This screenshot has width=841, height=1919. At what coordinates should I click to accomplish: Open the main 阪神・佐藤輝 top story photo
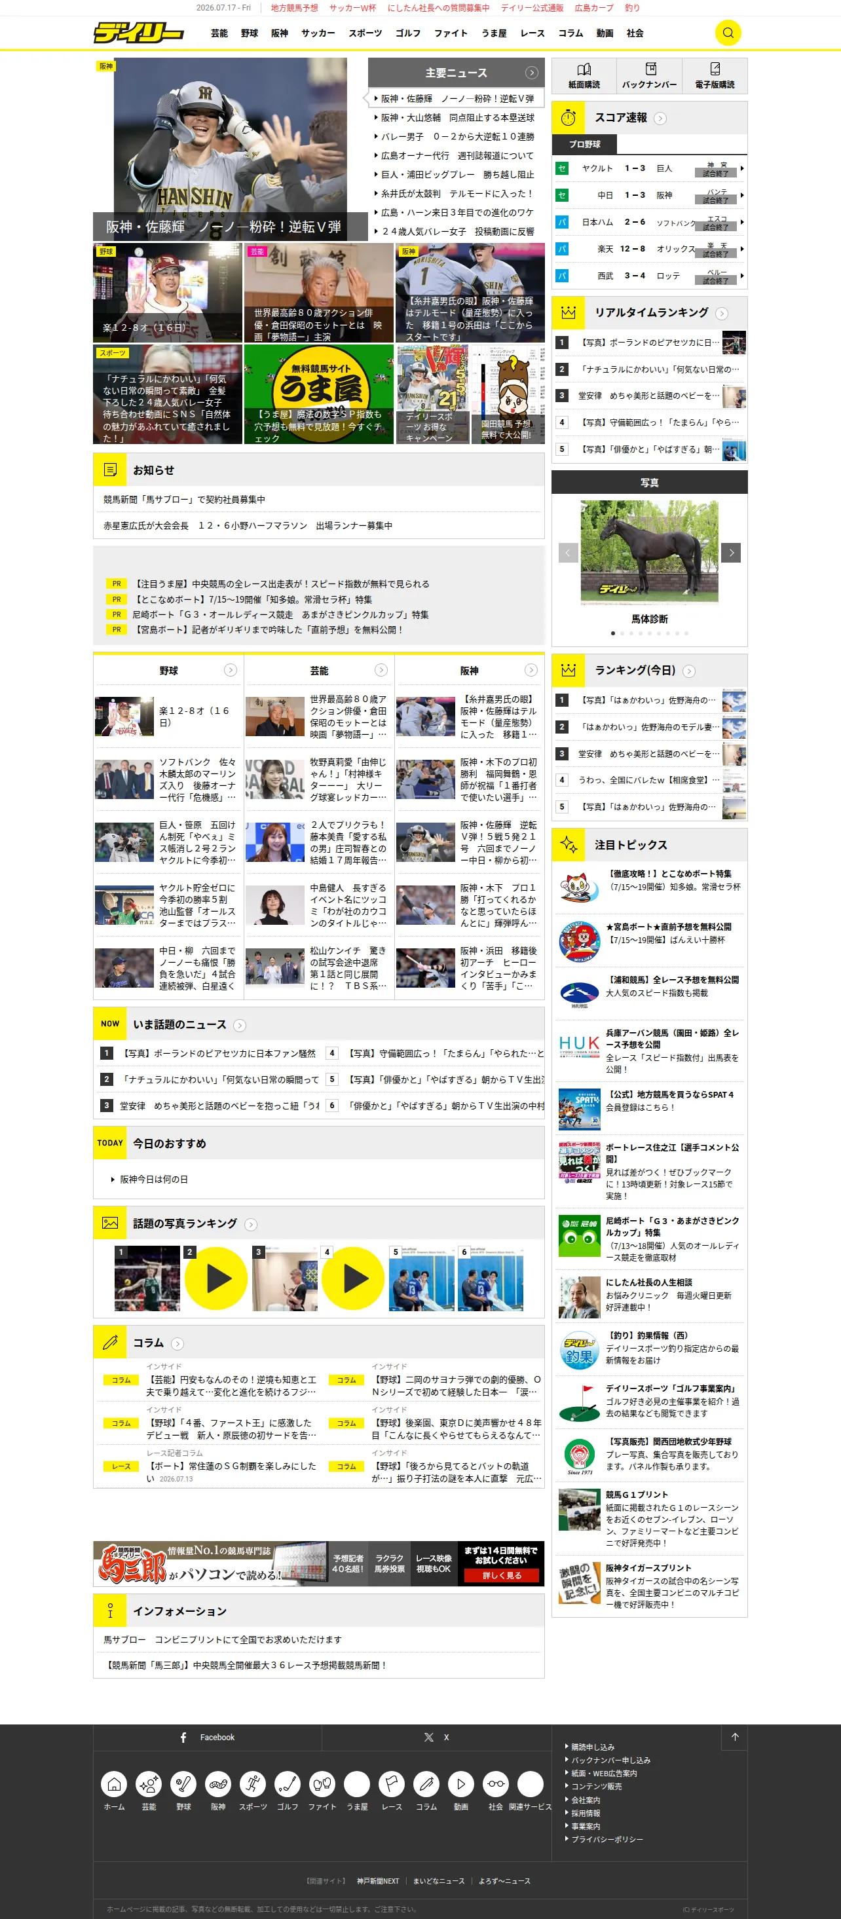tap(230, 149)
